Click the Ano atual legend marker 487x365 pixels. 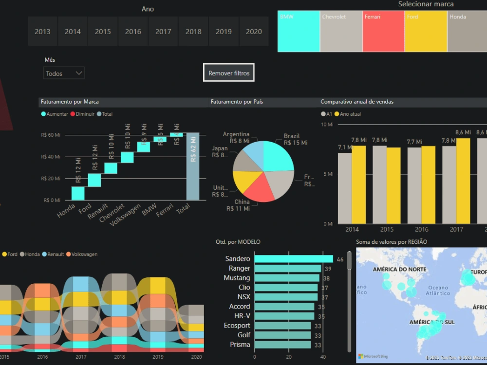point(337,114)
